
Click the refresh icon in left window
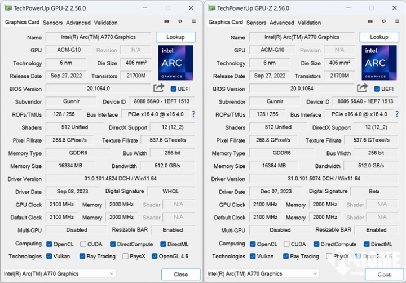click(x=180, y=21)
